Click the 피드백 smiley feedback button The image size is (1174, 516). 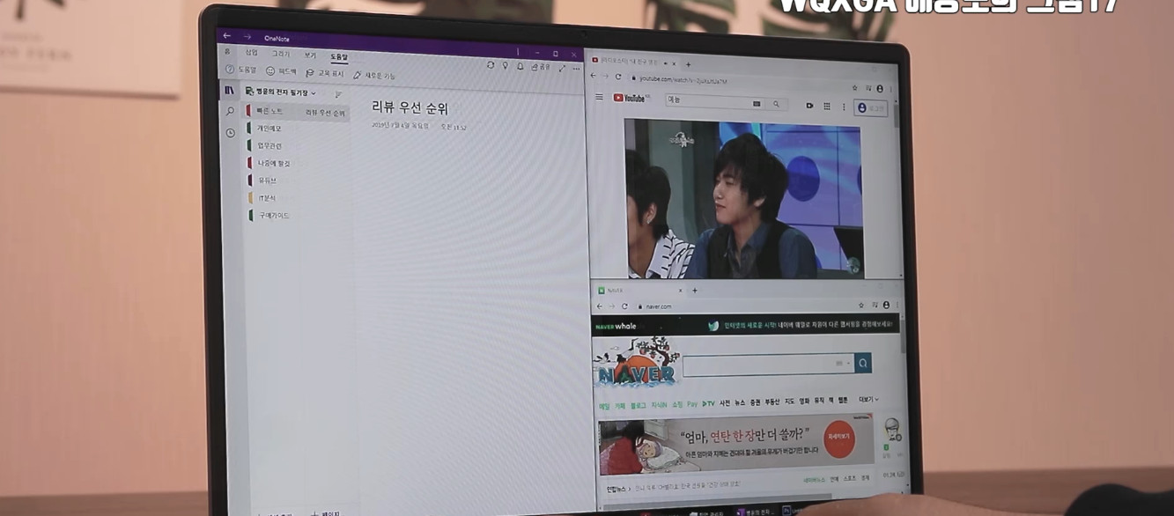click(x=282, y=71)
